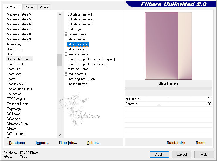The height and width of the screenshot is (161, 217).
Task: Pick the Blur category
Action: click(x=10, y=54)
